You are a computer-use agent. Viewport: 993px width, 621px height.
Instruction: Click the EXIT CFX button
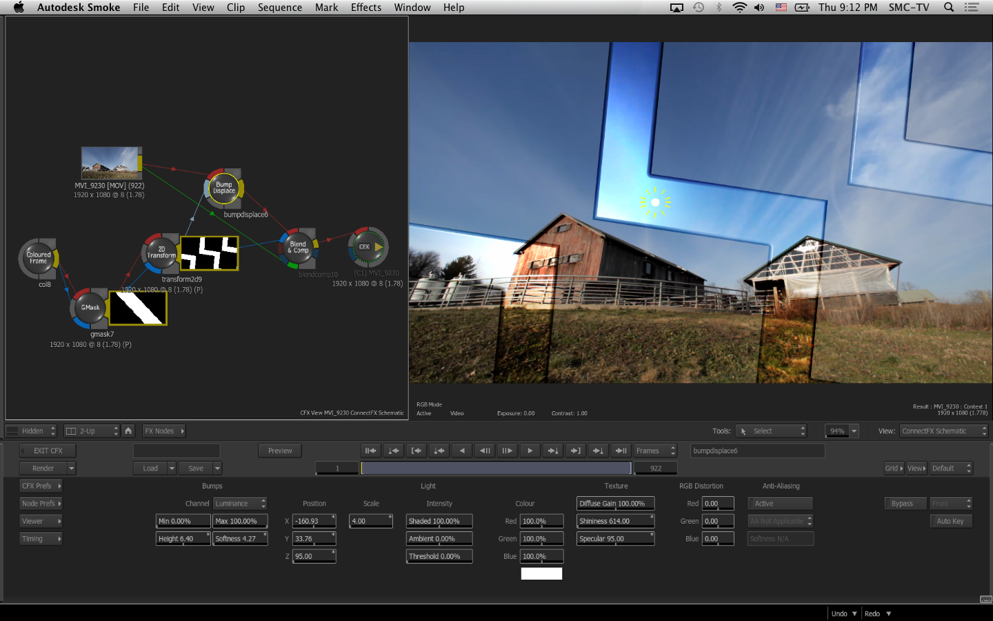tap(48, 451)
